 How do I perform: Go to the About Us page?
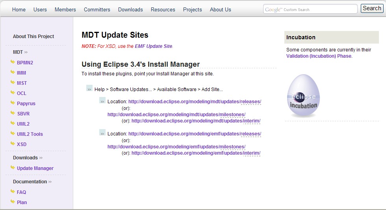[x=220, y=9]
